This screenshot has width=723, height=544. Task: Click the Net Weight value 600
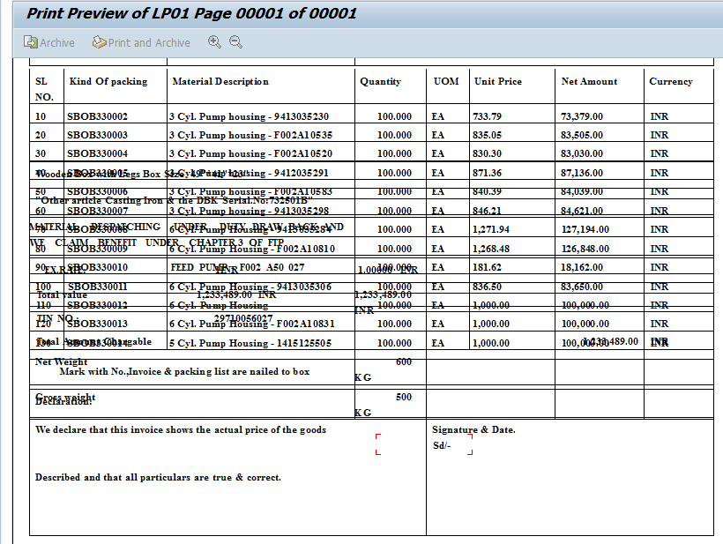pyautogui.click(x=404, y=361)
